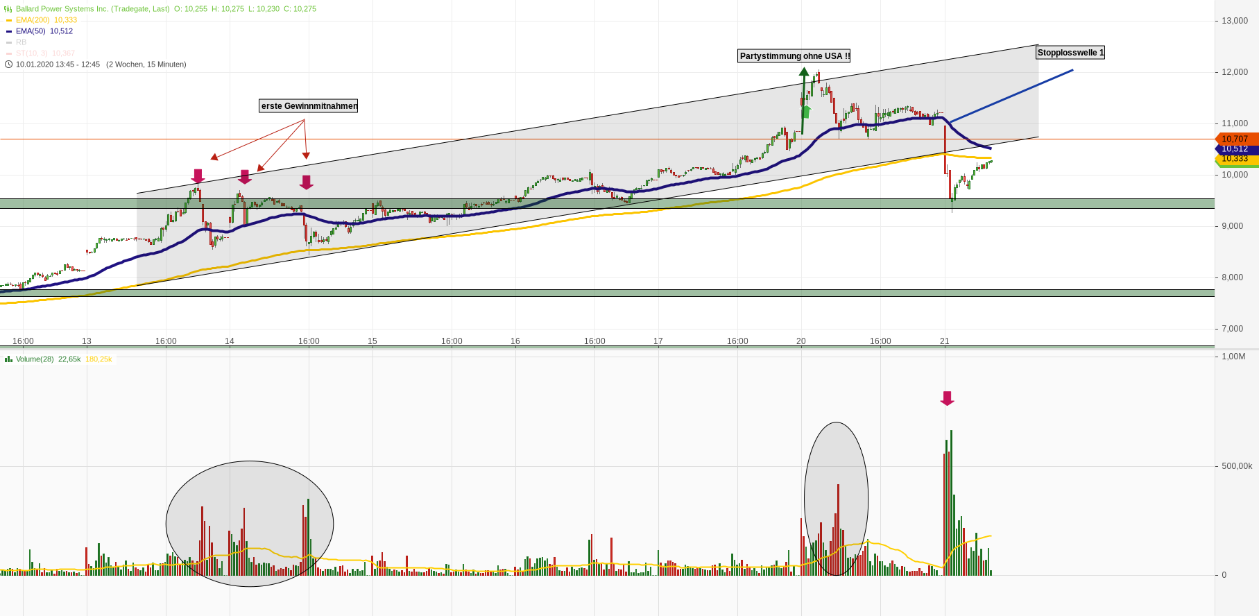This screenshot has height=616, width=1259.
Task: Click the Volume bar-chart icon
Action: [x=8, y=359]
